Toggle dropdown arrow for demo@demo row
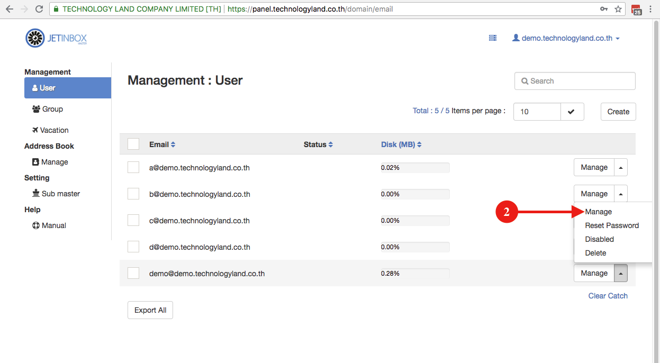Viewport: 660px width, 363px height. (x=621, y=273)
